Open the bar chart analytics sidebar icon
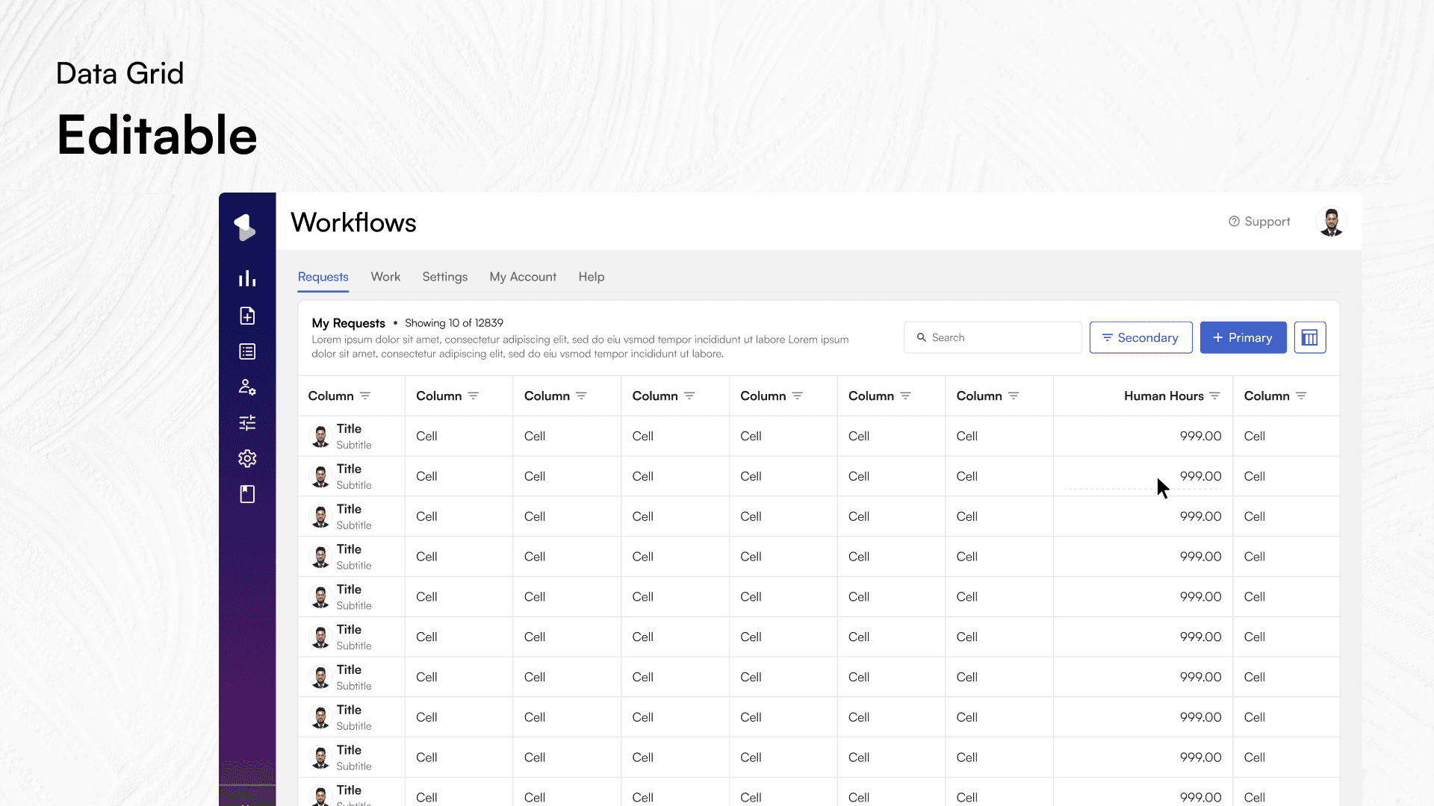Viewport: 1434px width, 806px height. coord(247,279)
